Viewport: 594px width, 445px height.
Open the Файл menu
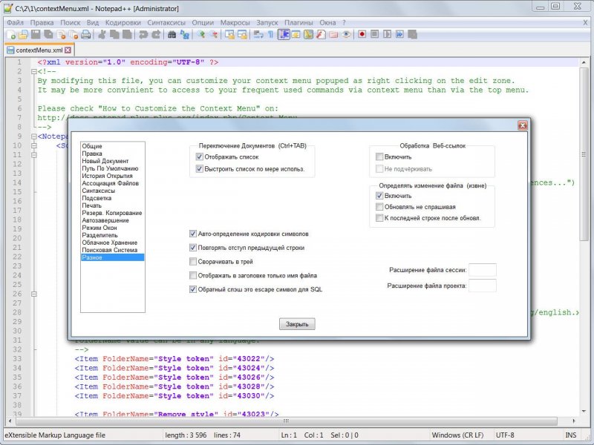(15, 23)
